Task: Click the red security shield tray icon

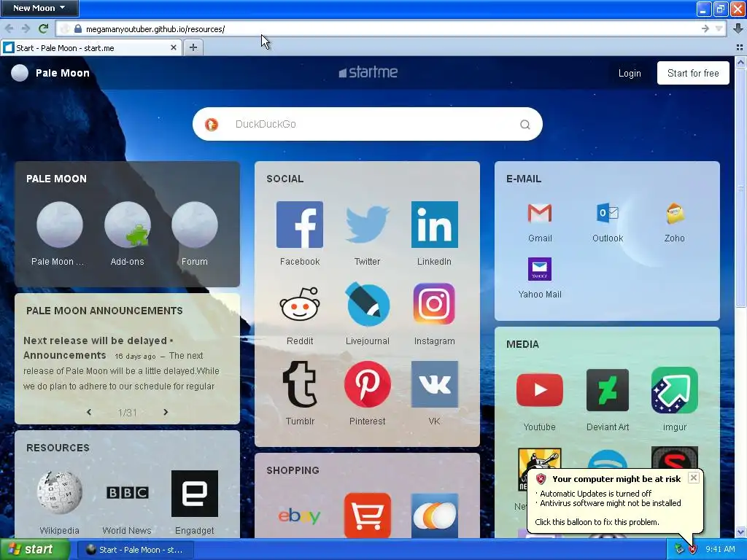Action: tap(692, 550)
